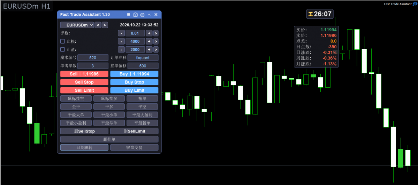Click the 删挂单 button
Image resolution: width=418 pixels, height=185 pixels.
109,139
